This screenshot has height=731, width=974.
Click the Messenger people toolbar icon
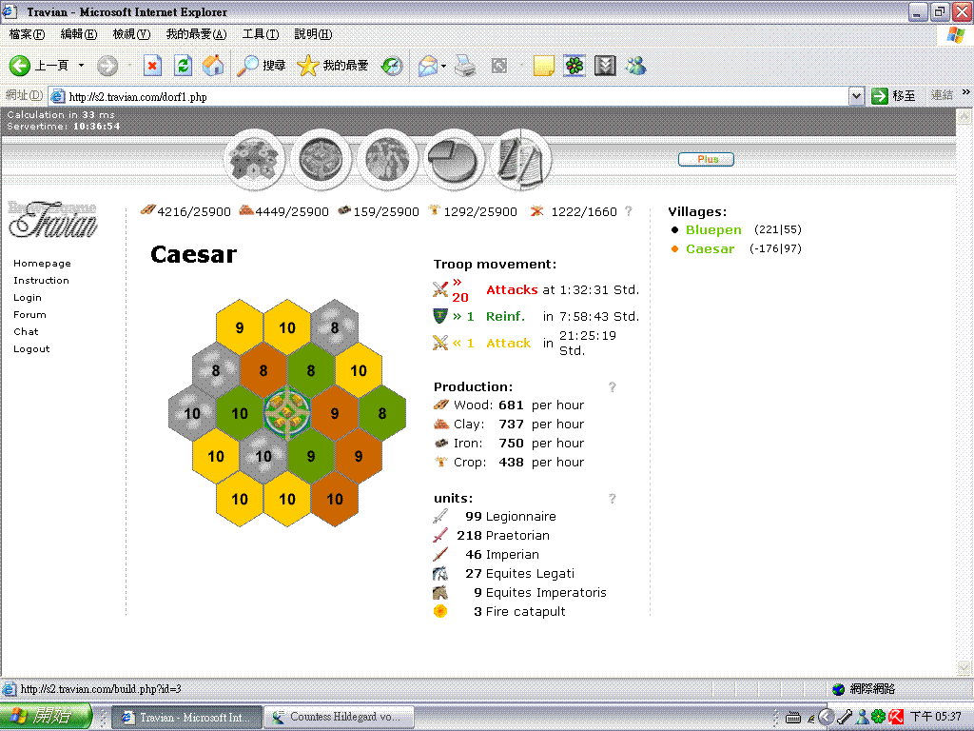(635, 66)
